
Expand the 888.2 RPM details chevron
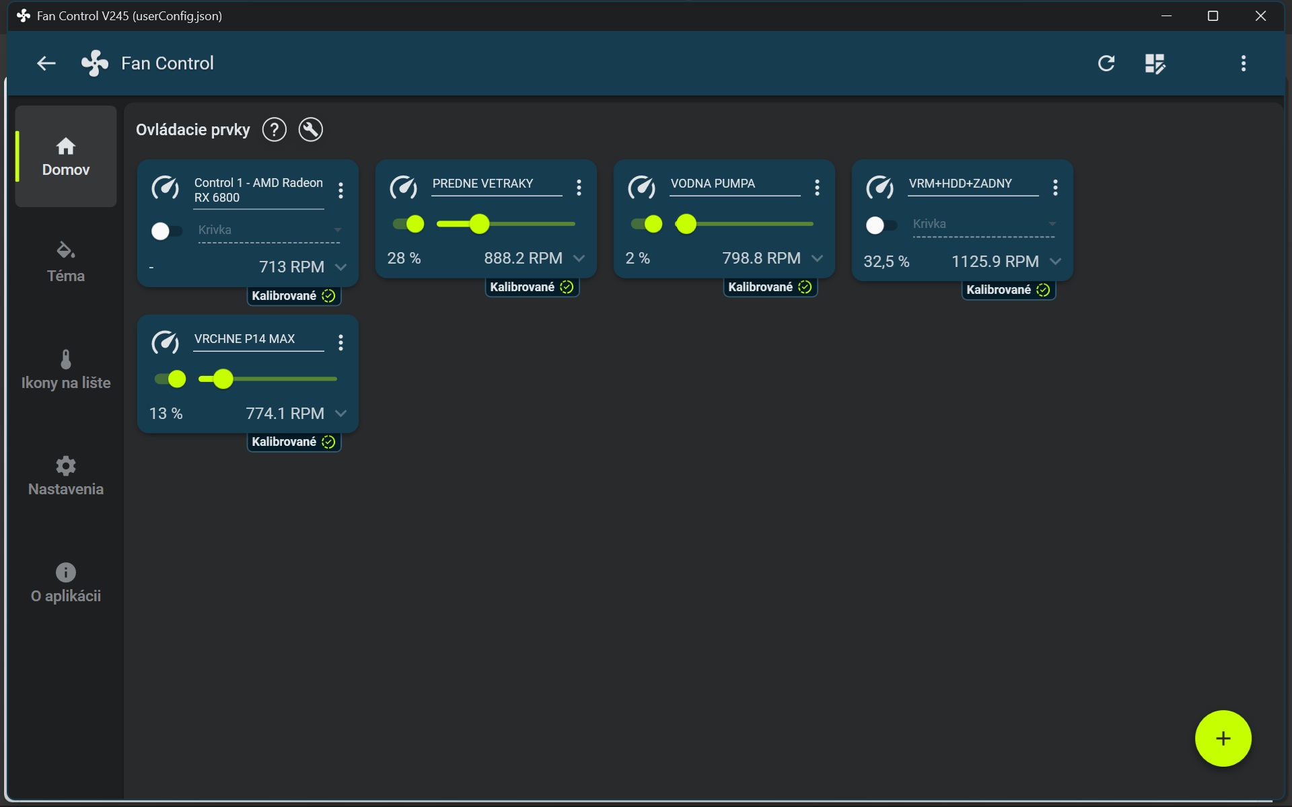pyautogui.click(x=579, y=258)
